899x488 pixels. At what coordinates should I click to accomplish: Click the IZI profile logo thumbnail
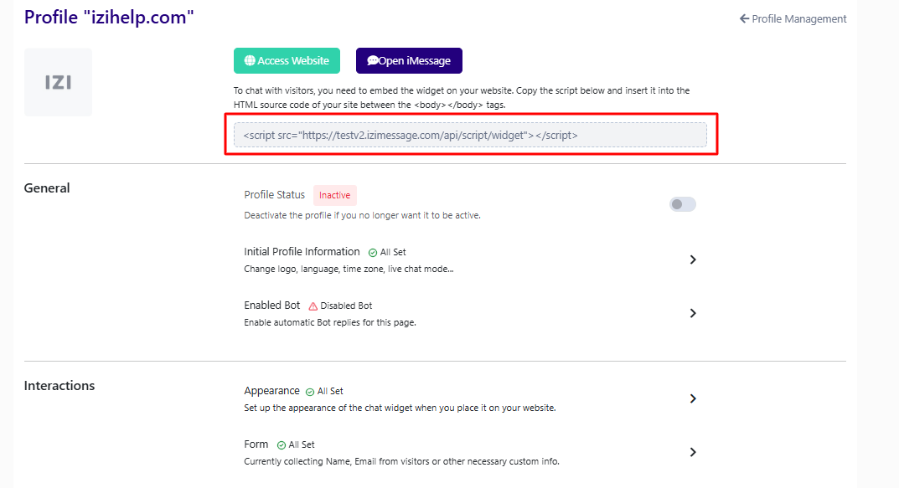tap(58, 83)
